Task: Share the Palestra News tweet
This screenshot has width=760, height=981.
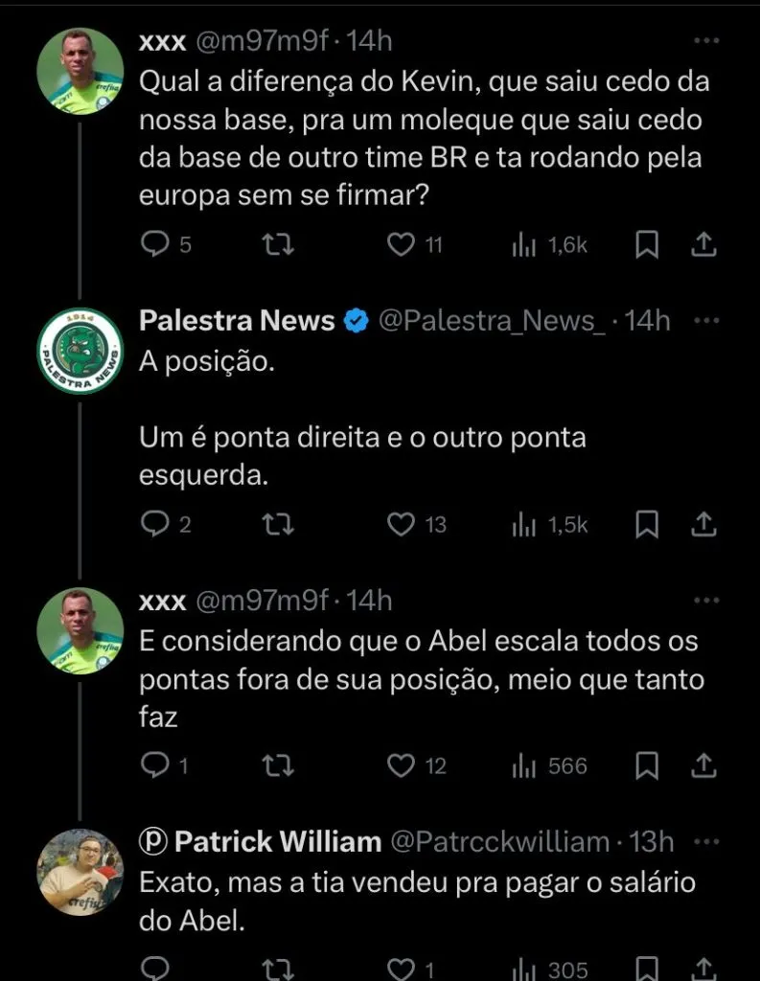Action: pyautogui.click(x=704, y=524)
